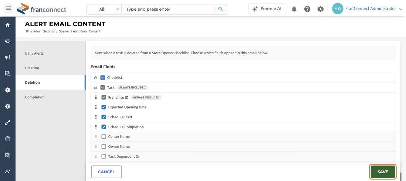Open the key icon in sidebar

pos(7,123)
